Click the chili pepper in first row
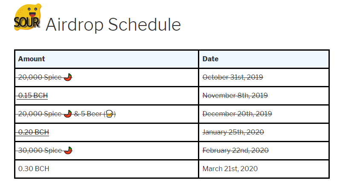 point(68,77)
